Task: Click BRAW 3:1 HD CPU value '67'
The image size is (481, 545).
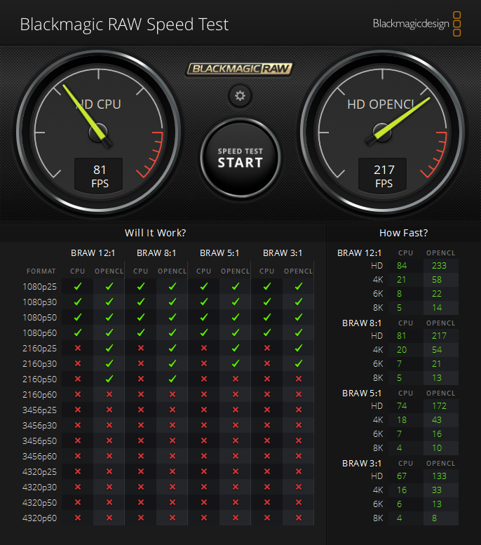Action: 402,476
